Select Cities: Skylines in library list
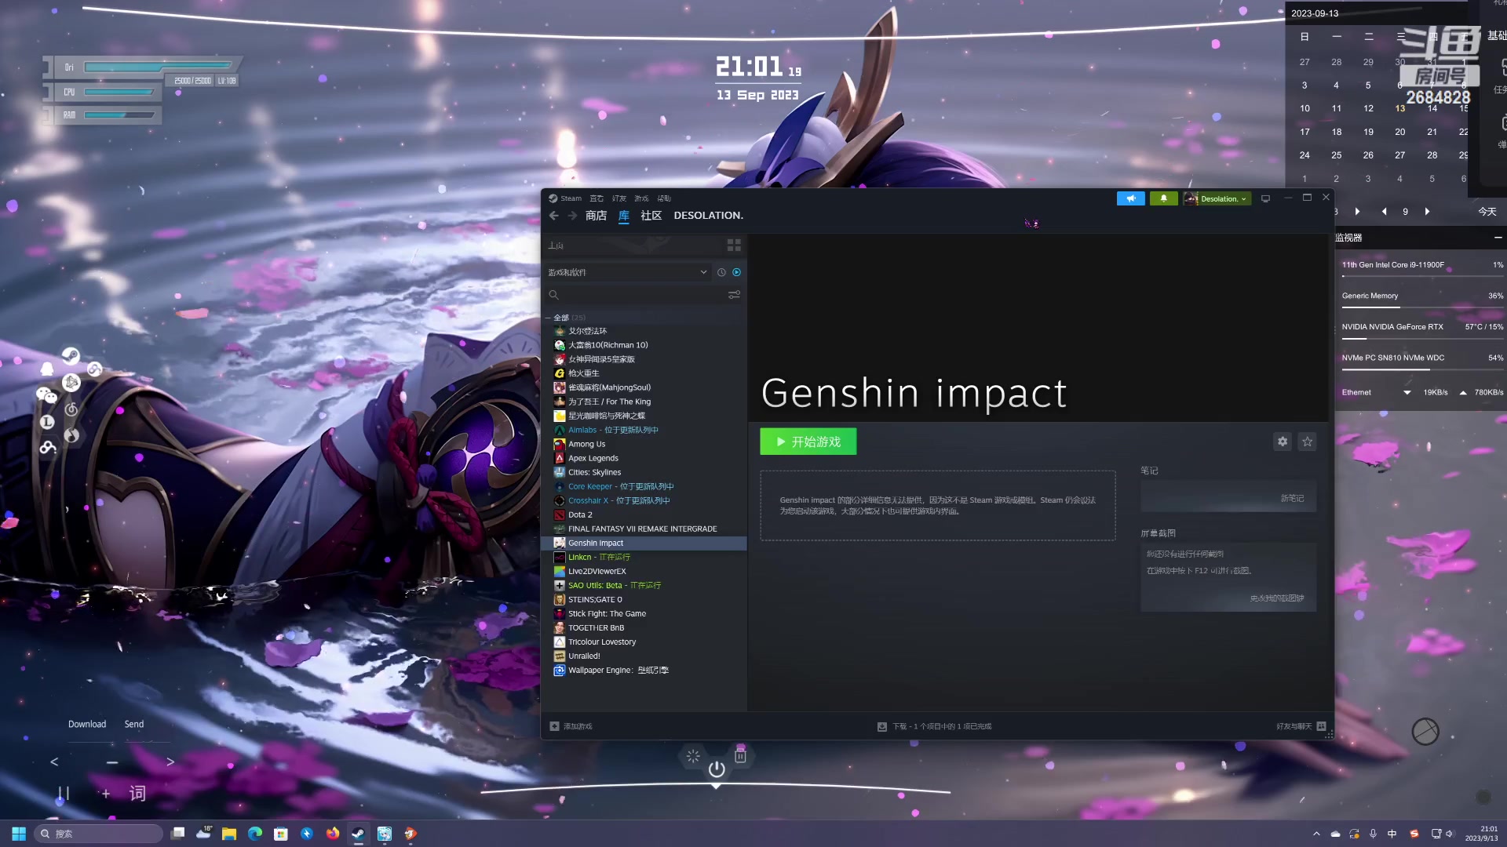The height and width of the screenshot is (847, 1507). pos(594,472)
